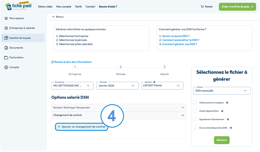This screenshot has height=152, width=260.
Task: Click info icon for Mode annule et remplace
Action: [227, 103]
